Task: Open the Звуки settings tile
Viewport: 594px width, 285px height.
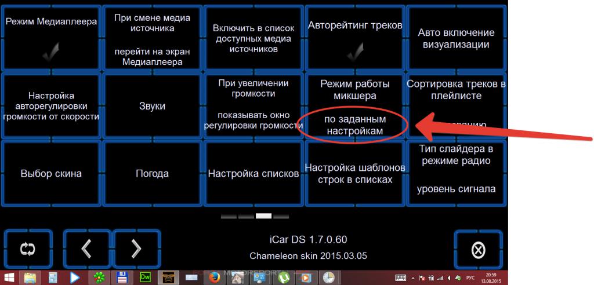Action: pyautogui.click(x=153, y=105)
